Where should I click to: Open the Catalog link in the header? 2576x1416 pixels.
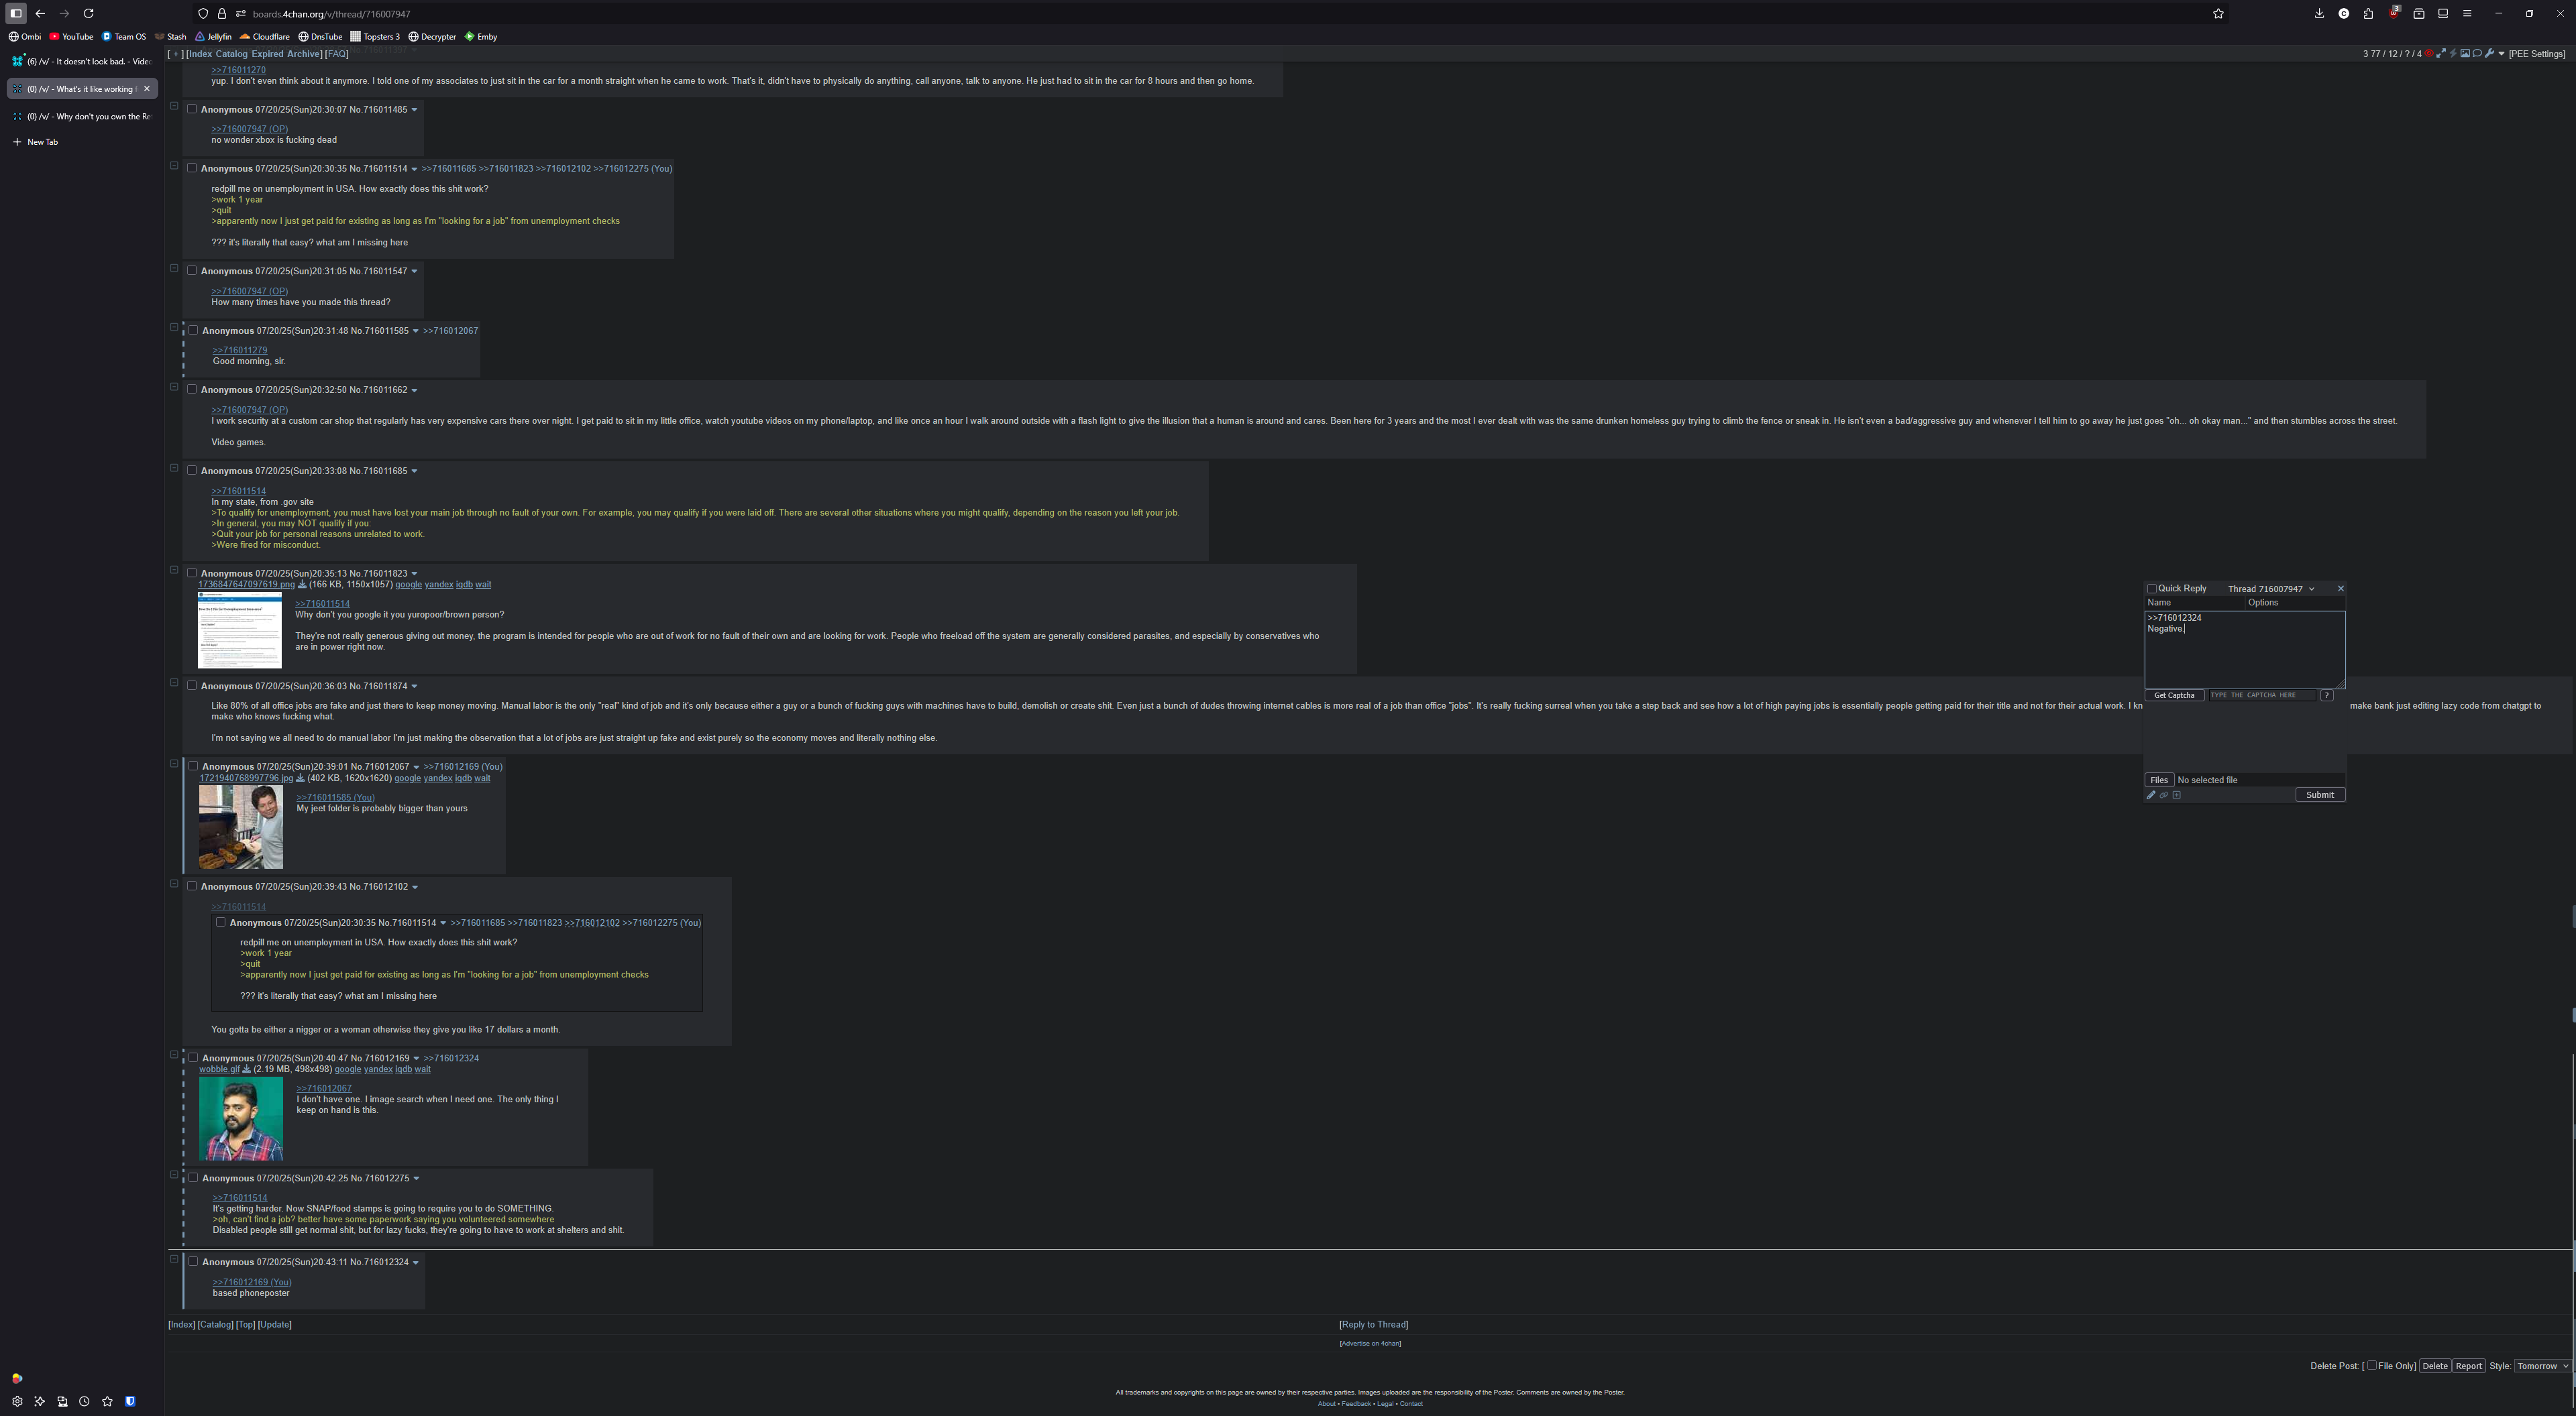coord(231,54)
